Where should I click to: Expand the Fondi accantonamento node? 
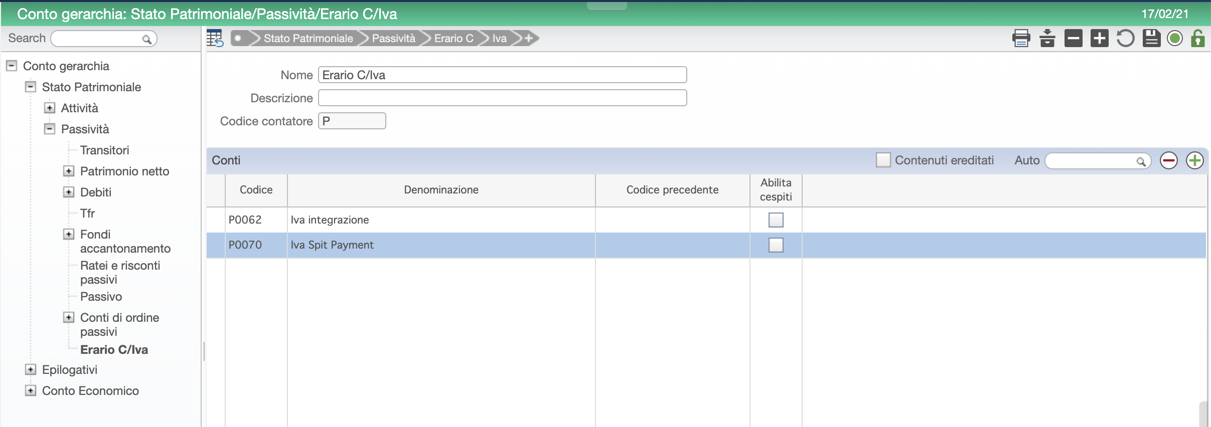(x=69, y=234)
